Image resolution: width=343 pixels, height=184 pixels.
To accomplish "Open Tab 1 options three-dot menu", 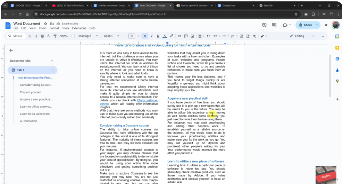I will (x=52, y=70).
